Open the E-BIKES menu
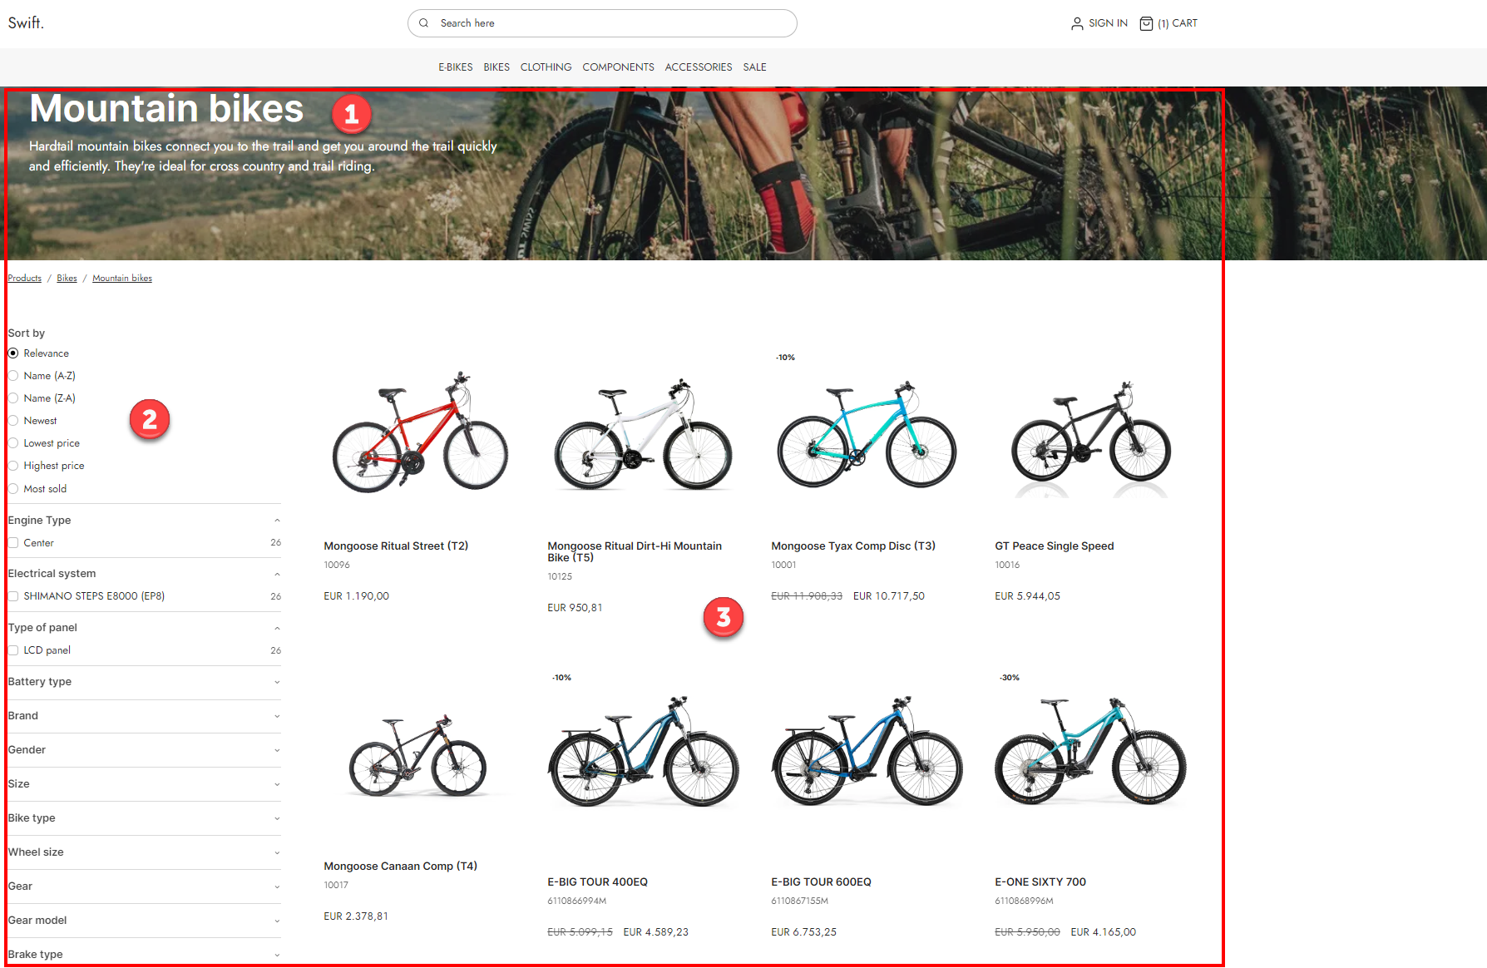Image resolution: width=1487 pixels, height=968 pixels. (x=456, y=67)
